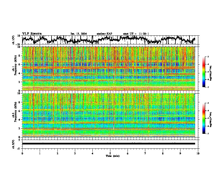Click time axis tick label "7"
Image resolution: width=223 pixels, height=172 pixels.
pyautogui.click(x=145, y=153)
